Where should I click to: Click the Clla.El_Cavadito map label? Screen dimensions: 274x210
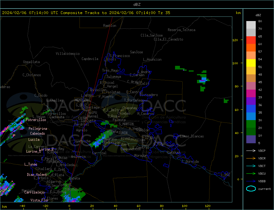coord(168,39)
